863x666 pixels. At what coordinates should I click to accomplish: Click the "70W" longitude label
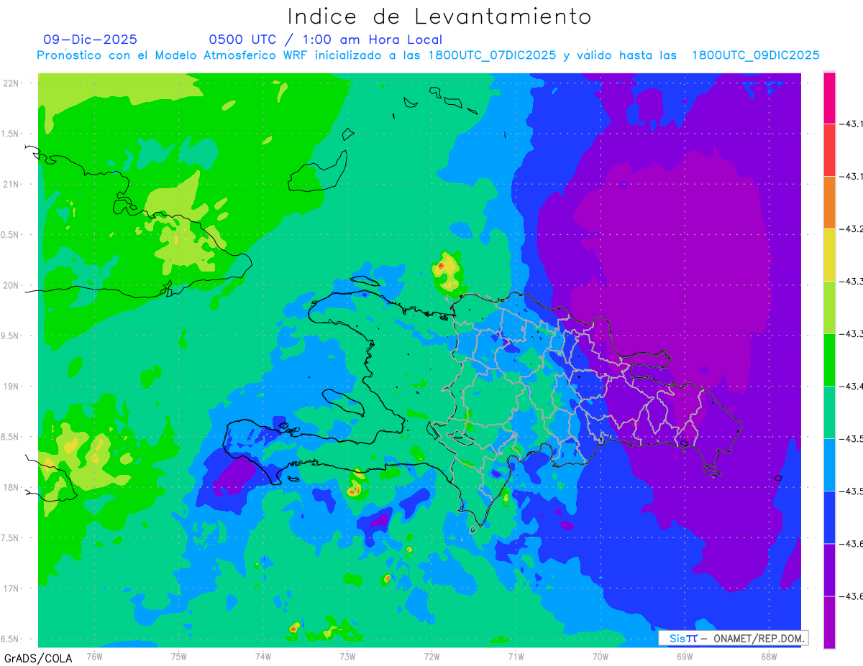(600, 656)
